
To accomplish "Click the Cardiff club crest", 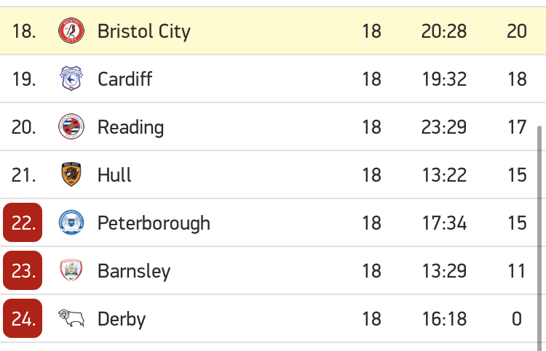I will [x=71, y=78].
